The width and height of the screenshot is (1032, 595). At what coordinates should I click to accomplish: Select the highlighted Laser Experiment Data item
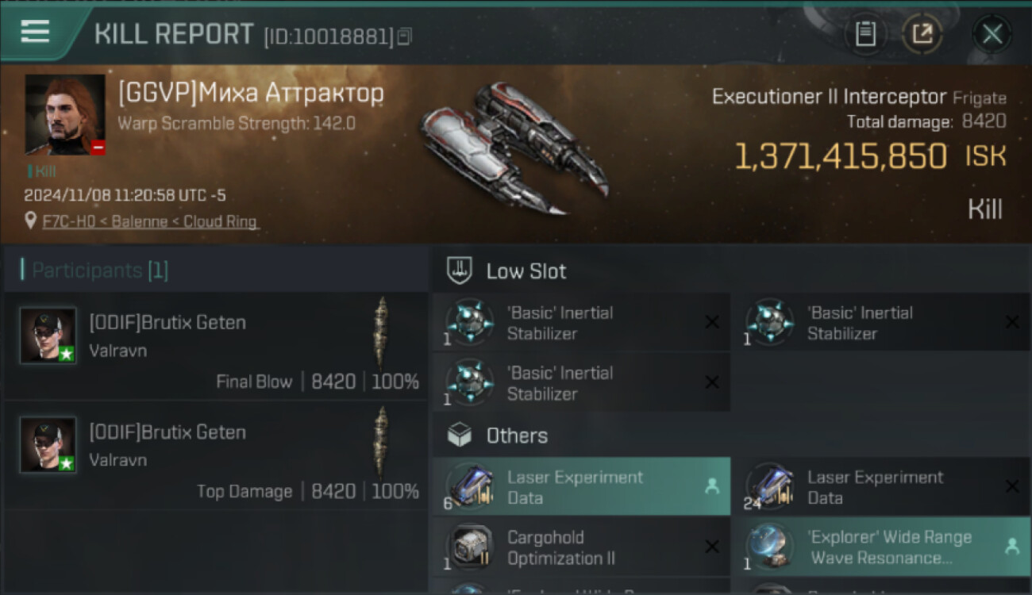tap(581, 486)
